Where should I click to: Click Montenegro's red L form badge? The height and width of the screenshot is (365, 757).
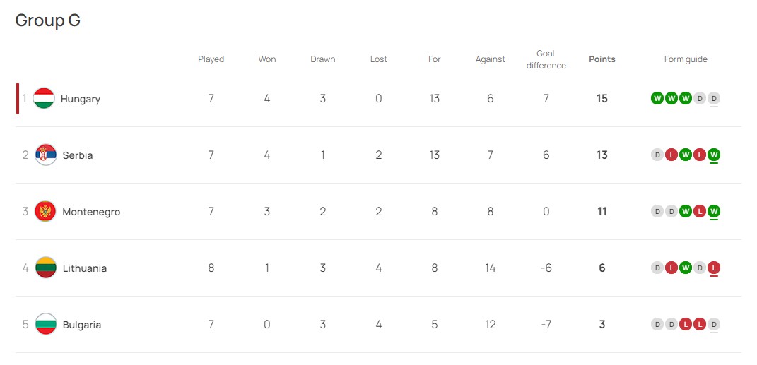click(x=700, y=211)
